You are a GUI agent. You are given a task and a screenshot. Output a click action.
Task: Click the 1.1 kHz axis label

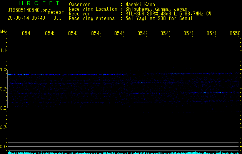coord(3,50)
